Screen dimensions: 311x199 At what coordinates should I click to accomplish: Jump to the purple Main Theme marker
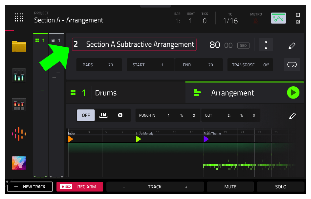(x=206, y=139)
